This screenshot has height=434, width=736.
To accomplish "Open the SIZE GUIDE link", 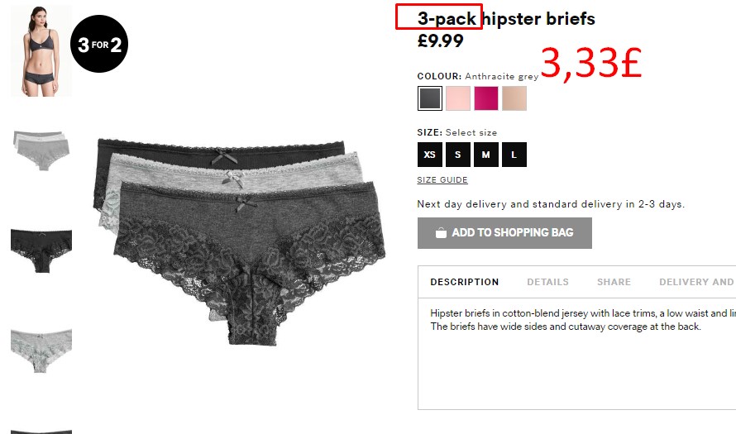I will pyautogui.click(x=442, y=179).
